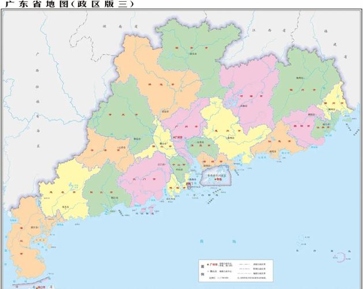Select the yellow Chaozhou (潮州市) region
Screen dimensions: 363x289
coord(334,102)
